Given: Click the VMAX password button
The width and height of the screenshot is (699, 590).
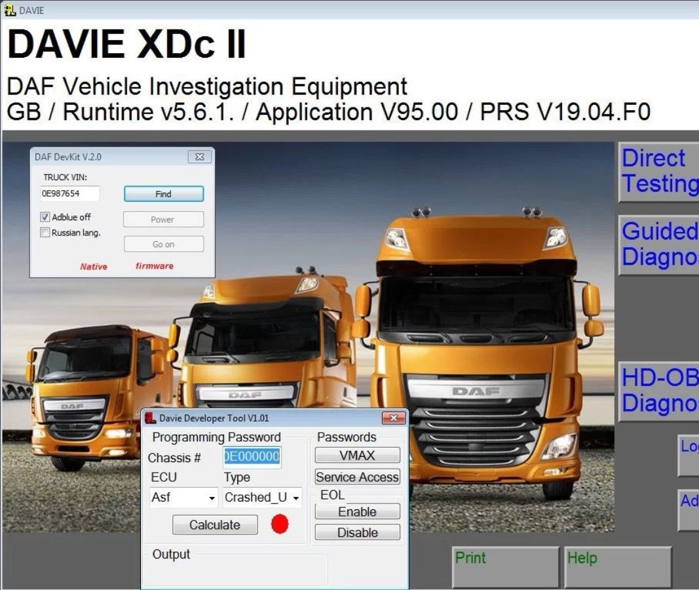Looking at the screenshot, I should (357, 456).
